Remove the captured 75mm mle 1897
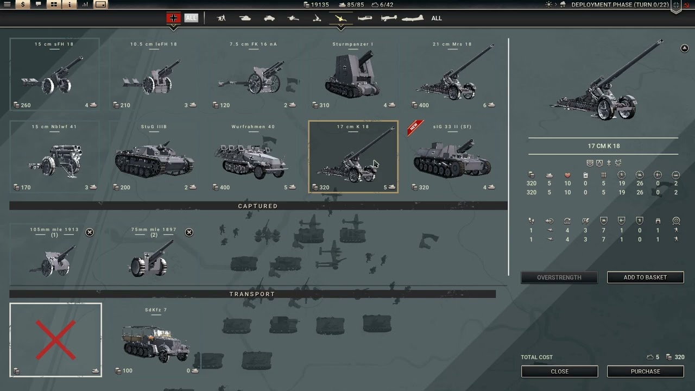This screenshot has width=695, height=391. click(x=189, y=232)
